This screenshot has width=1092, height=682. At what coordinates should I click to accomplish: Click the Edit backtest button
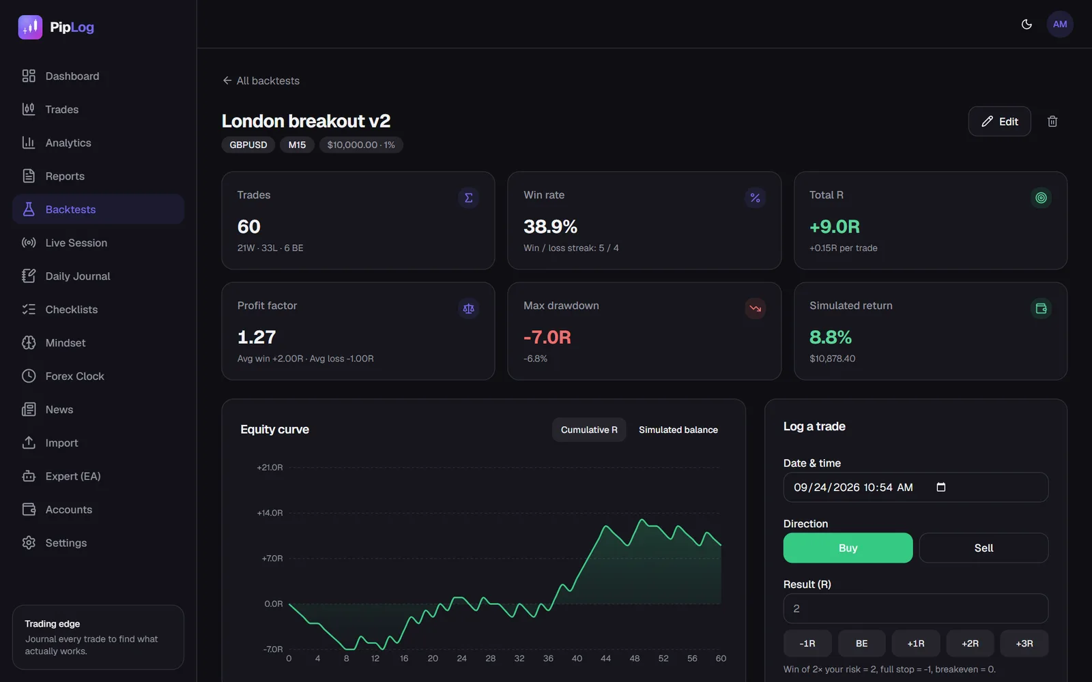(x=999, y=121)
